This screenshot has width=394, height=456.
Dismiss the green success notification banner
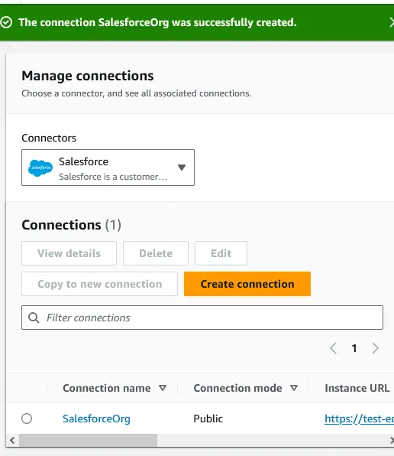click(392, 22)
